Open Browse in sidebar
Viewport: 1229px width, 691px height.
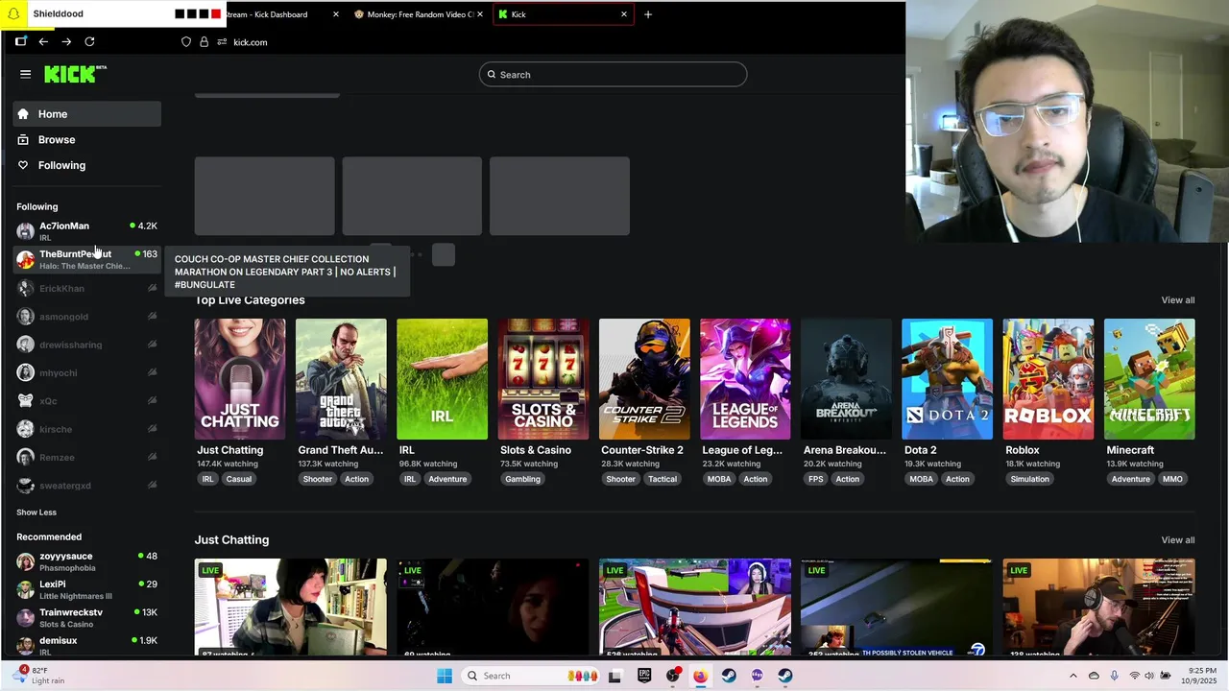pos(87,140)
